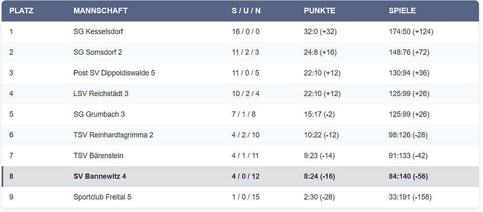This screenshot has width=483, height=212.
Task: Open Post SV Dippoldiswalde 5 entry
Action: pos(114,73)
